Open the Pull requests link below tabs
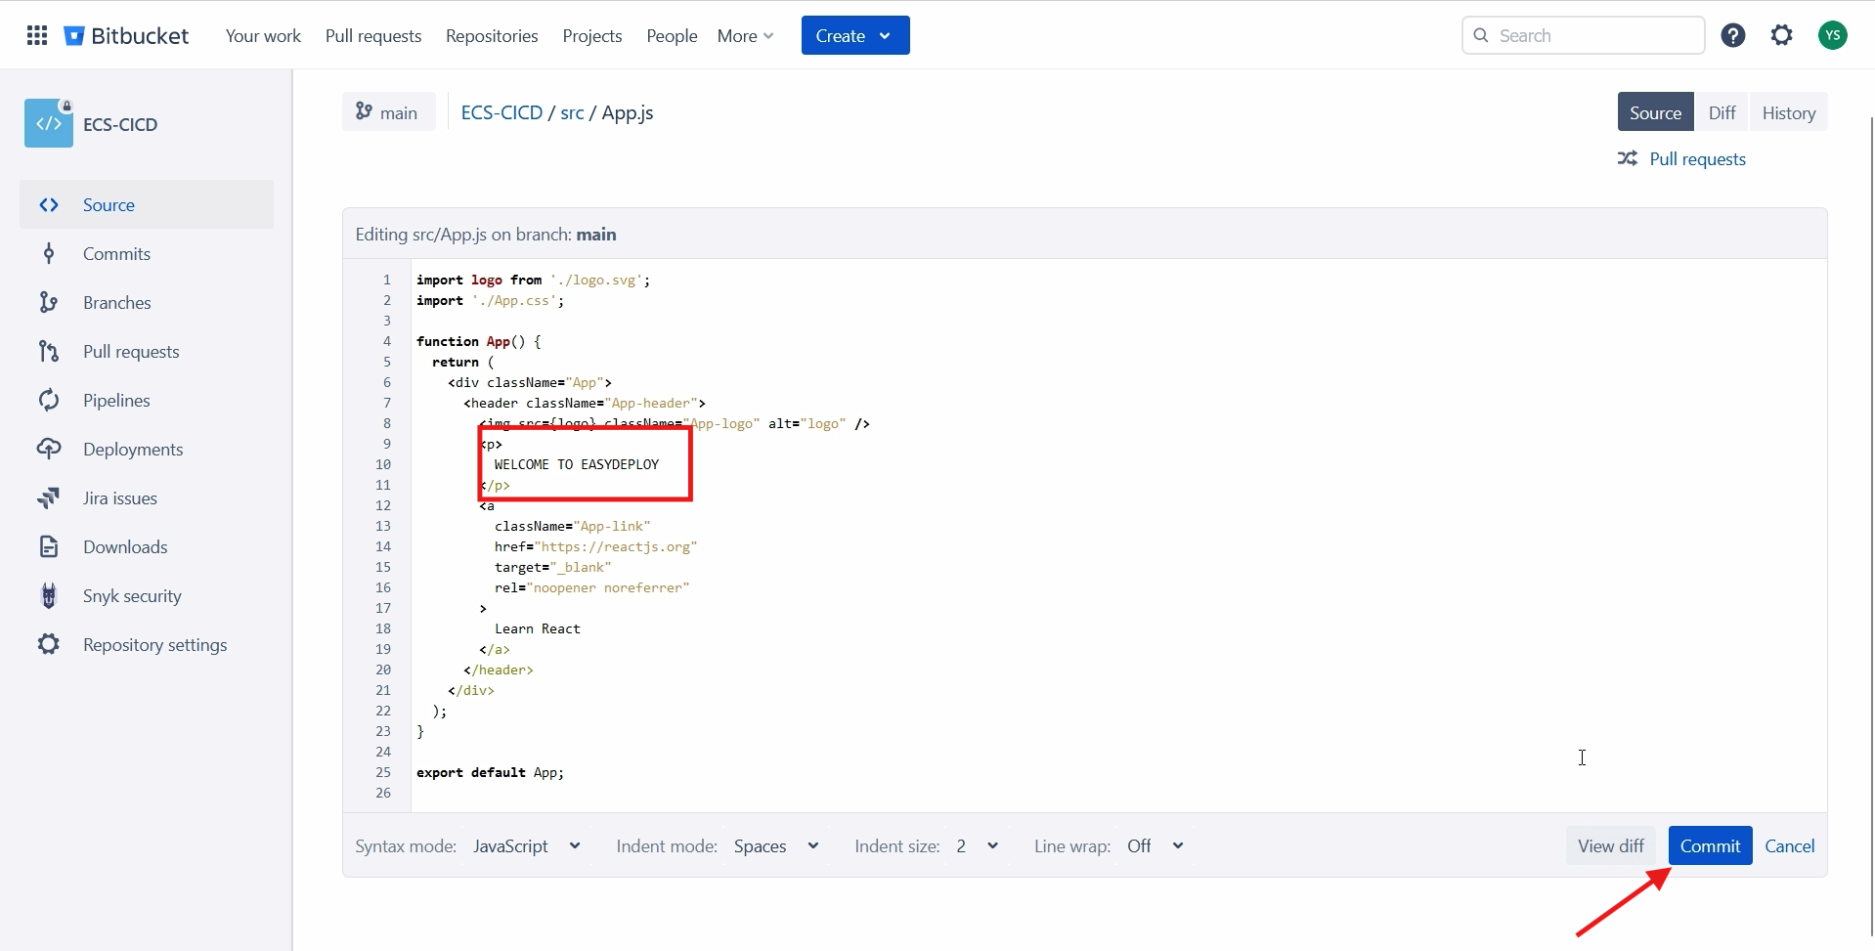 point(1697,158)
